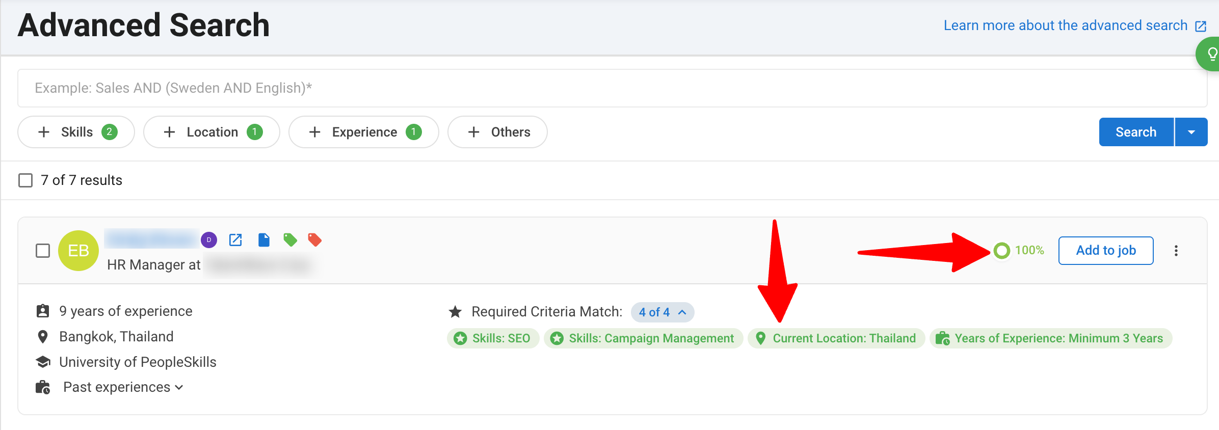Open the Skills filter

76,132
